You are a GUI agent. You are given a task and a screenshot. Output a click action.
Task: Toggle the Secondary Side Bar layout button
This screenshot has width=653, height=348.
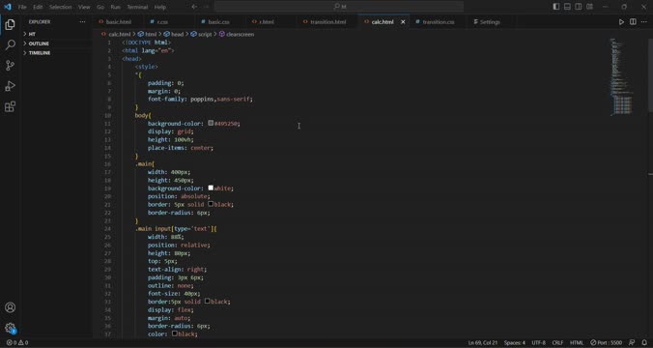579,7
